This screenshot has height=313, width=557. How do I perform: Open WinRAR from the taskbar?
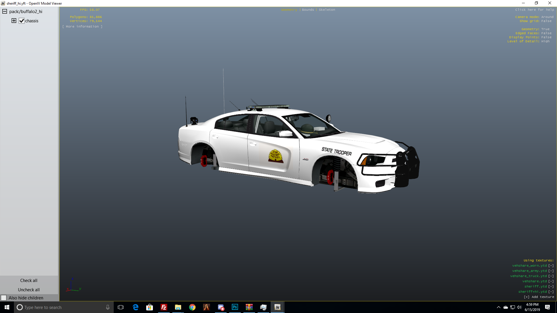point(249,307)
